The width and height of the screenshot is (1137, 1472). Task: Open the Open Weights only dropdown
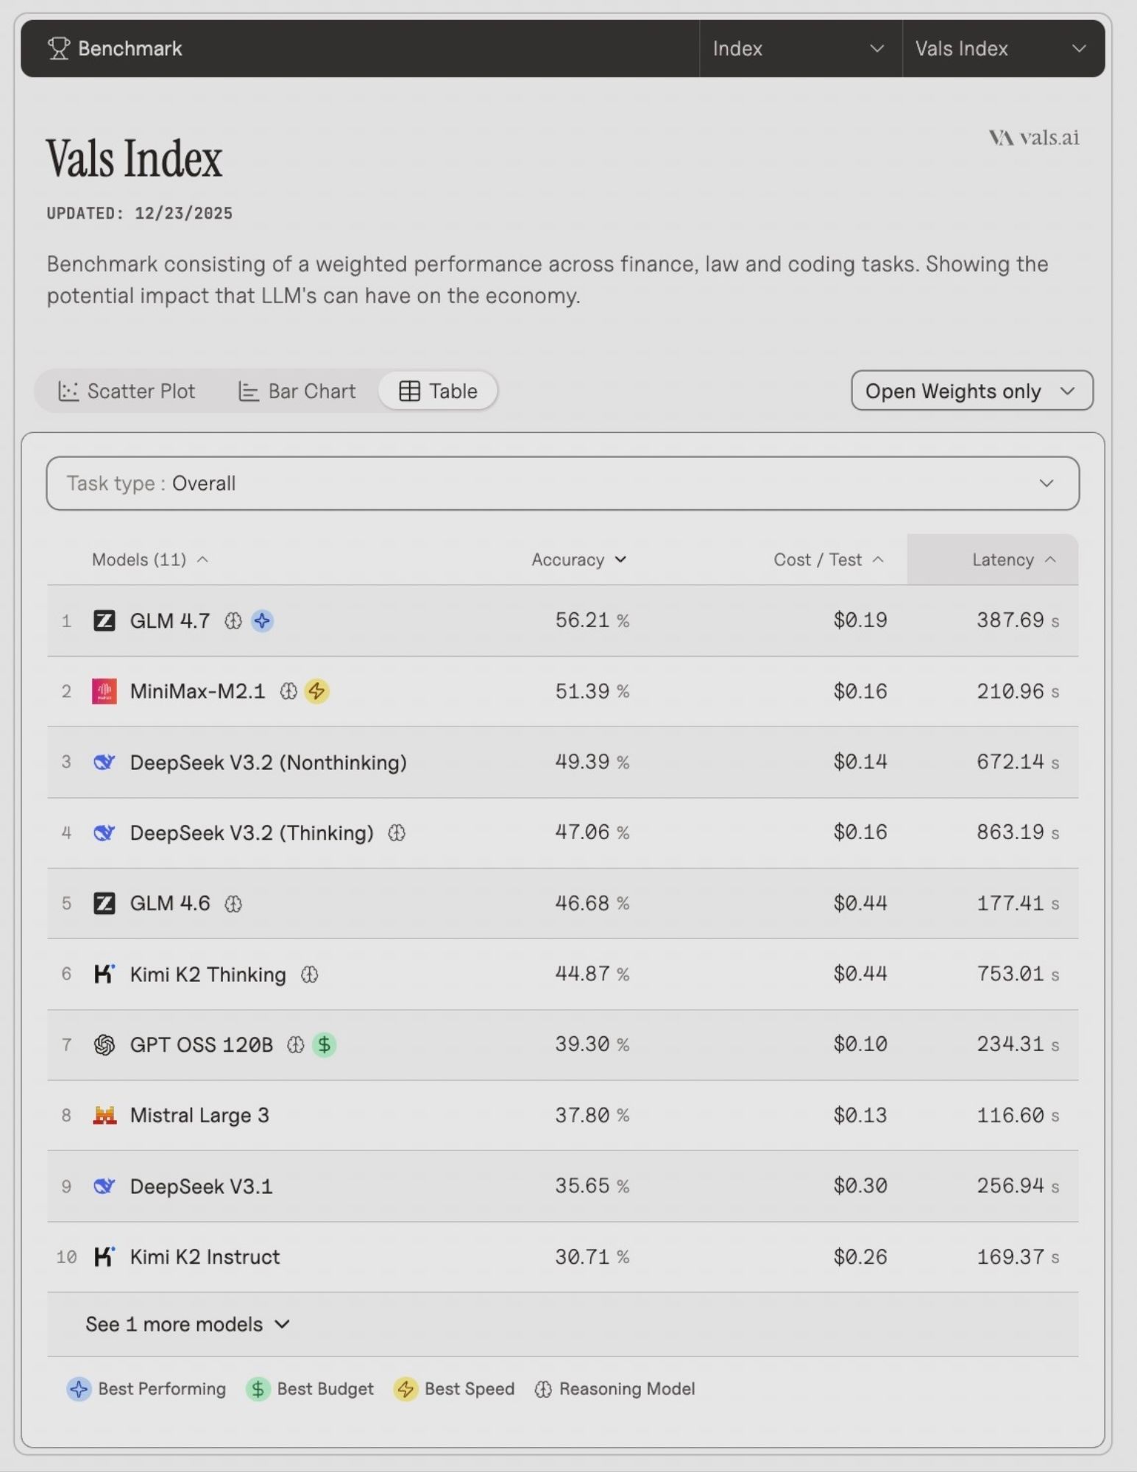[971, 391]
